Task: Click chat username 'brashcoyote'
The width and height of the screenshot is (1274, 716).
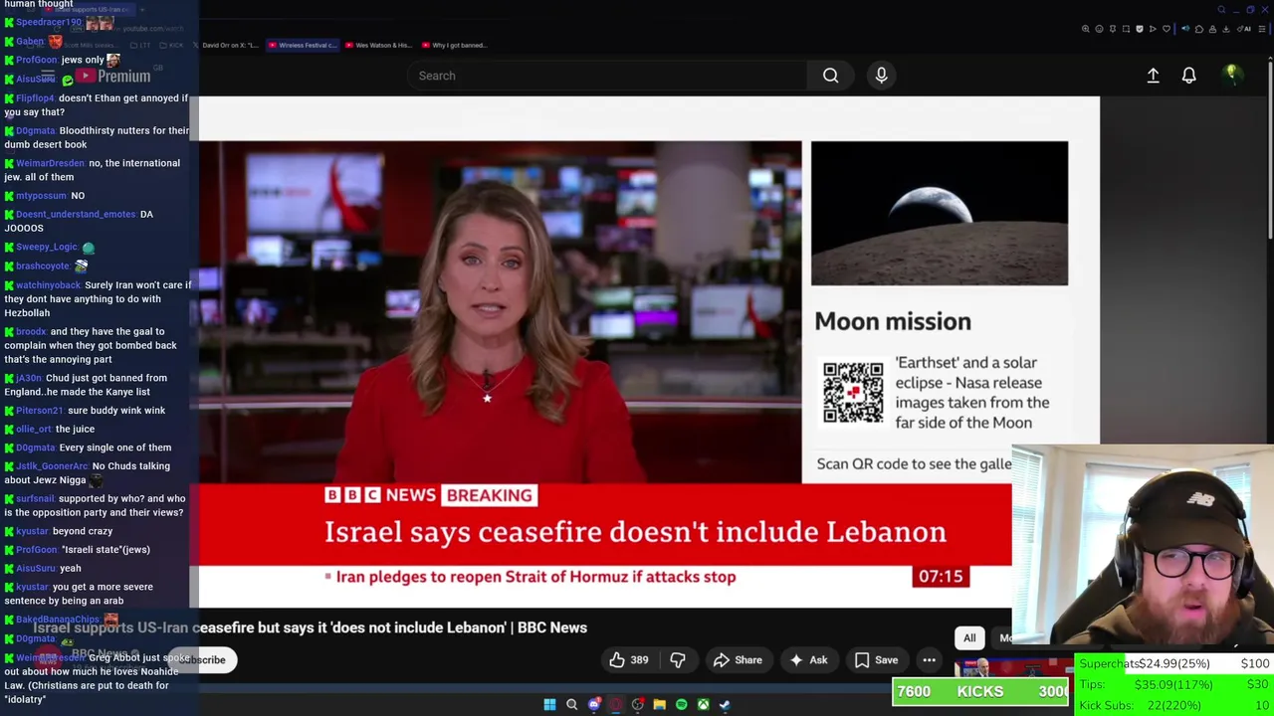Action: pos(42,267)
